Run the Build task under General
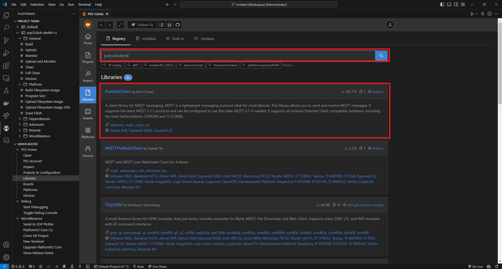 point(29,44)
